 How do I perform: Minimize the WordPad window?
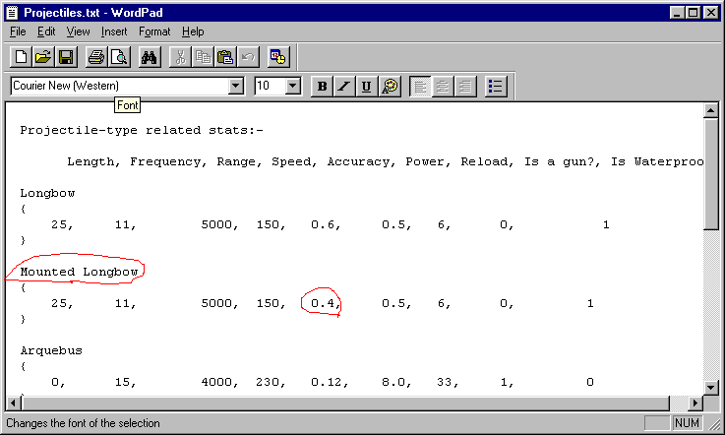coord(677,13)
